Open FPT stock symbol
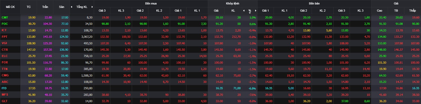This screenshot has width=421, height=104. [x=5, y=37]
